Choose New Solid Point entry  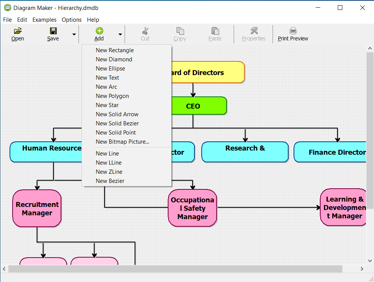(127, 133)
